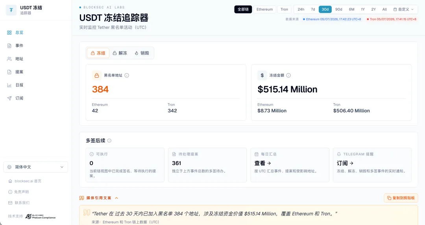
Task: Select the 24h time range
Action: coord(301,9)
